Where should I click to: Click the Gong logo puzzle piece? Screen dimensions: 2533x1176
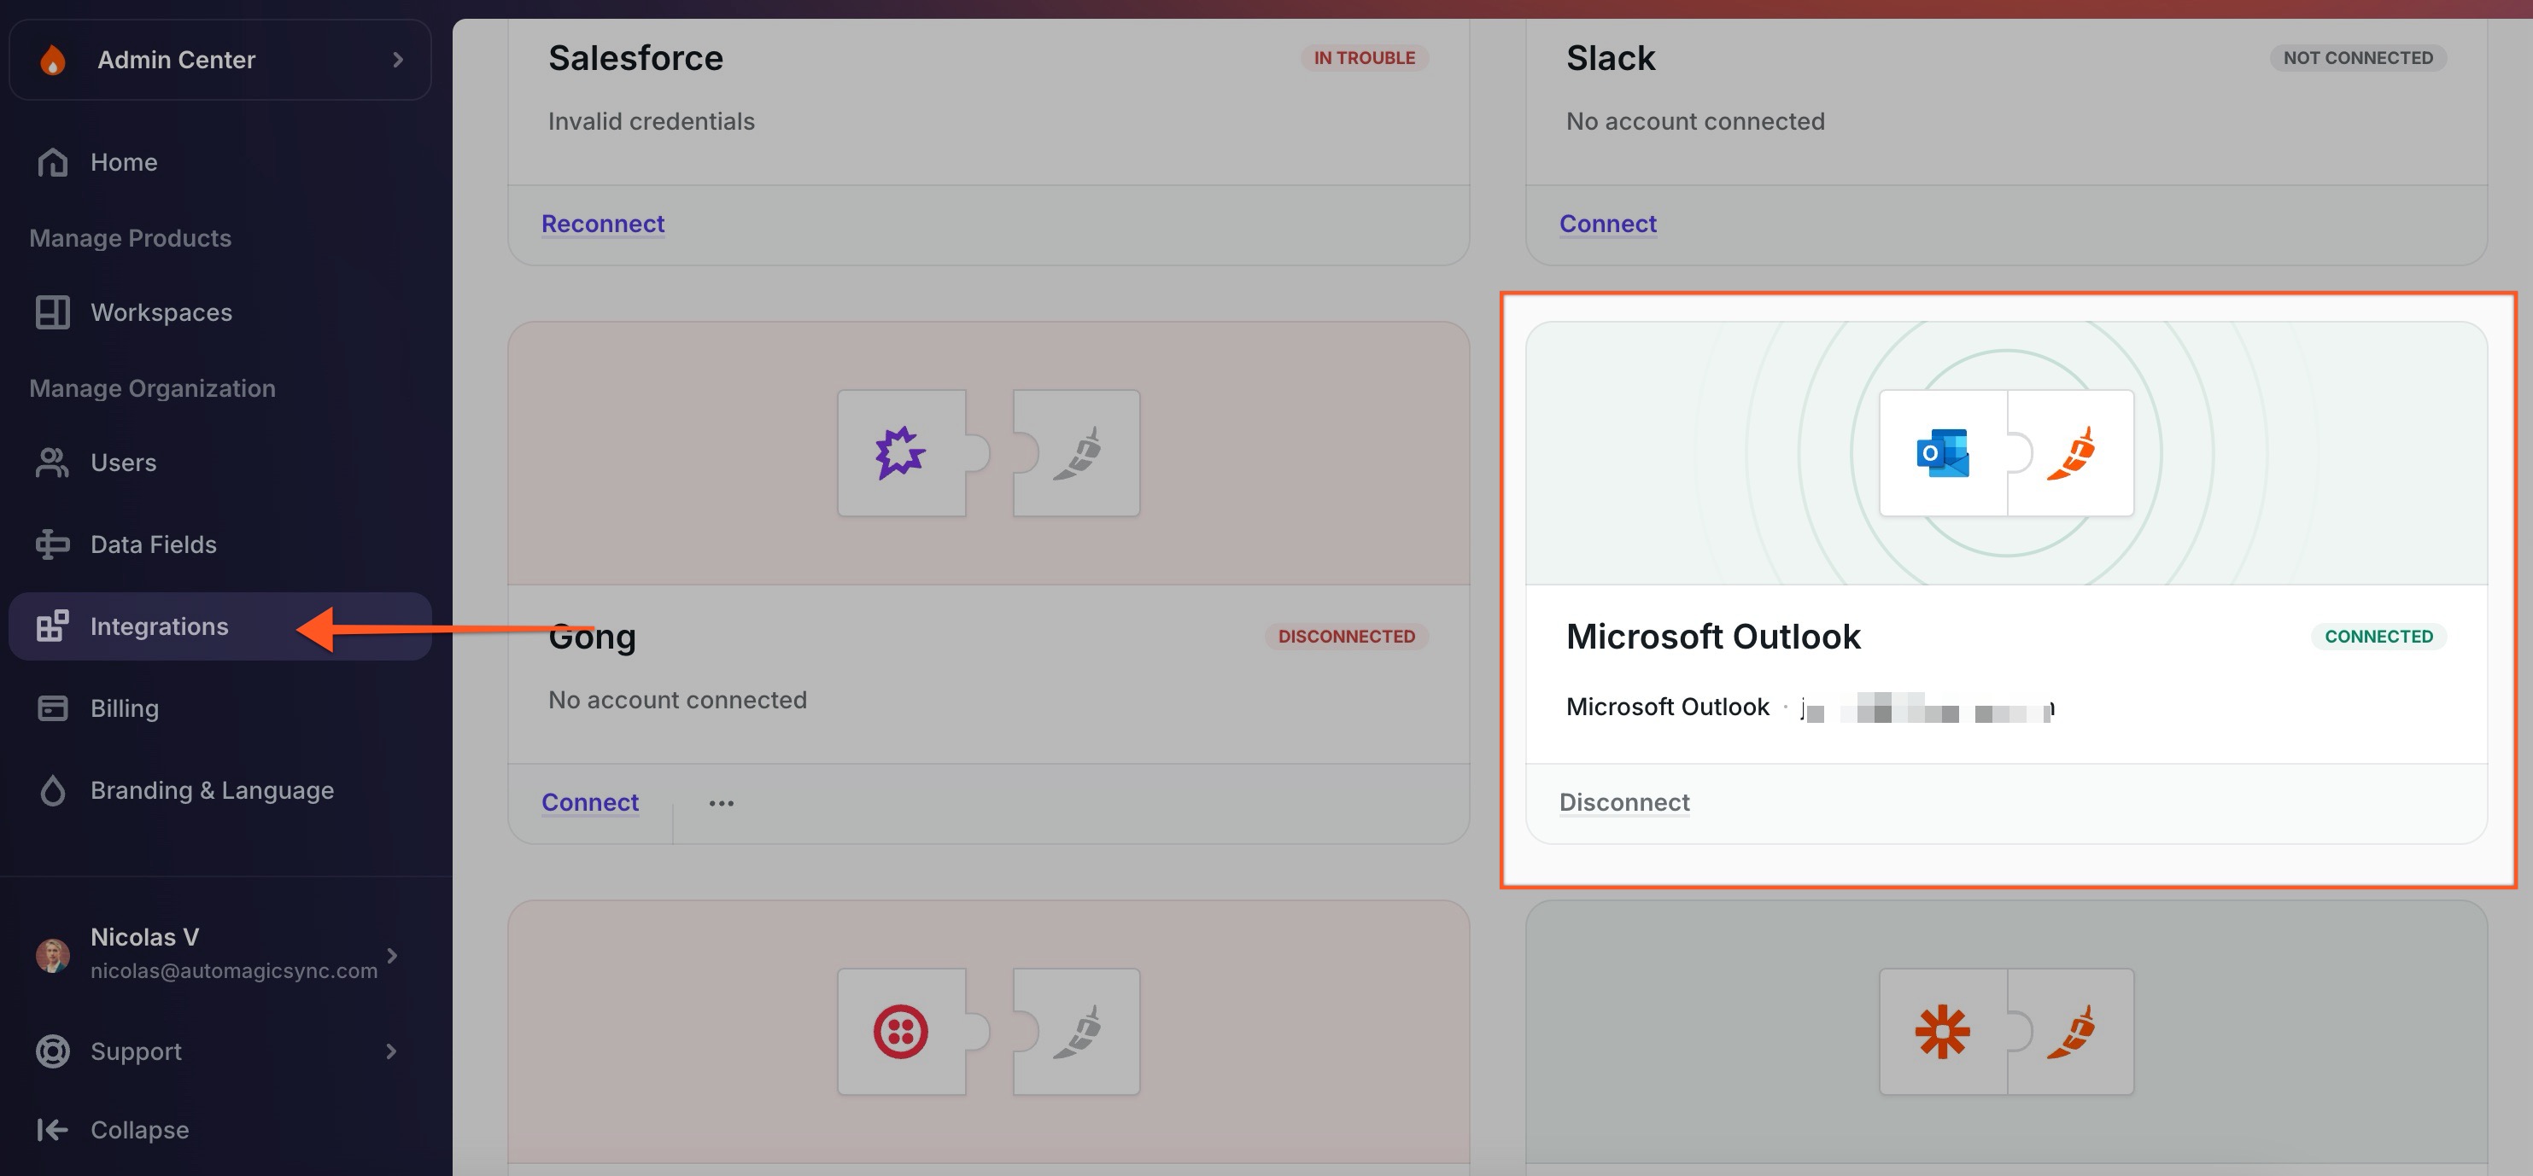pos(900,453)
